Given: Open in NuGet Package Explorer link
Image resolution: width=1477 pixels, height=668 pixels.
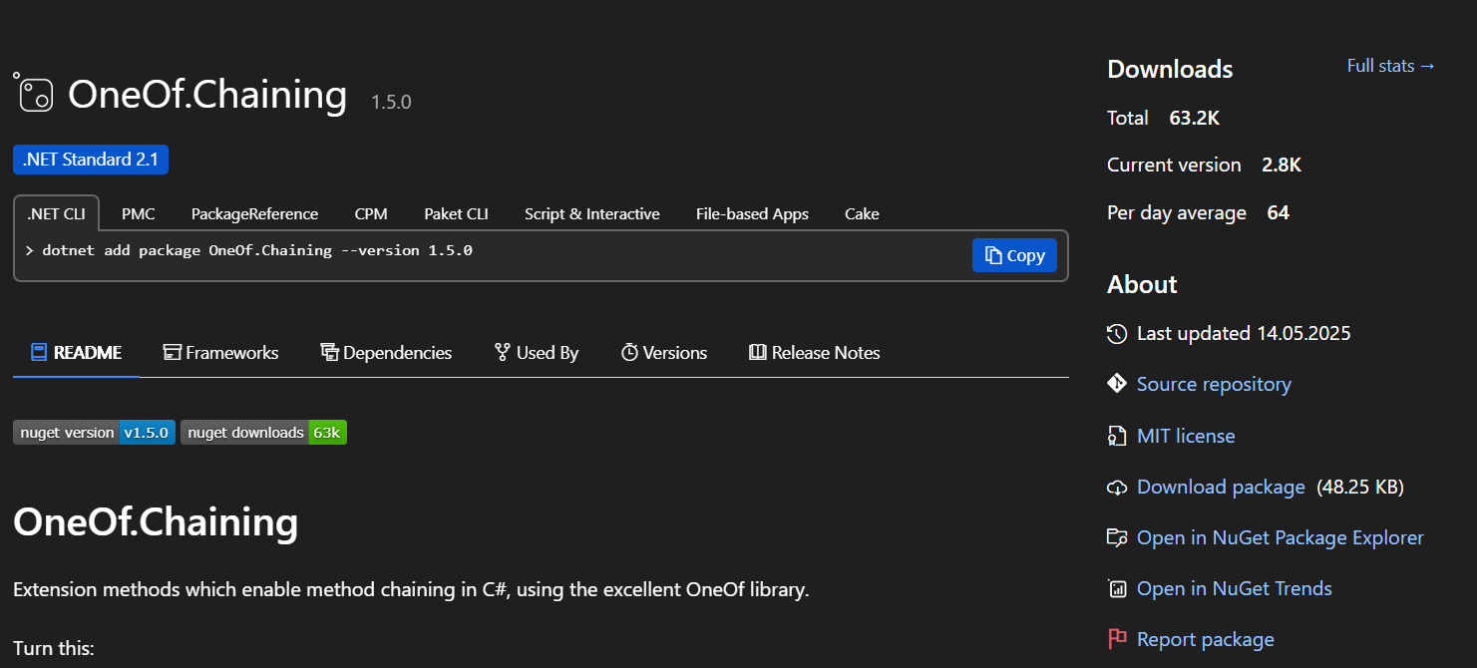Looking at the screenshot, I should [1281, 537].
